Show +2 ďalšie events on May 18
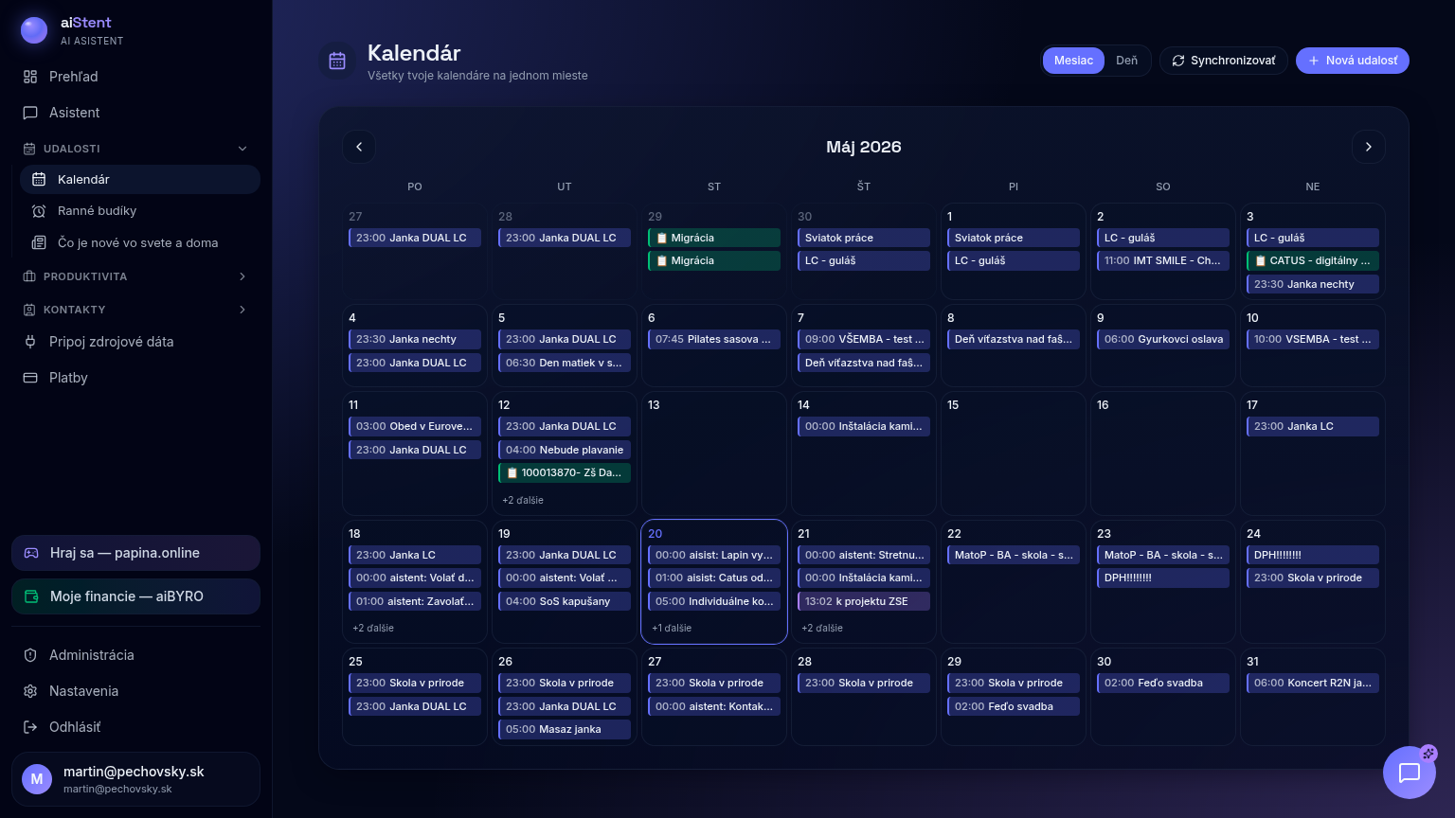Screen dimensions: 1455x818 [x=373, y=628]
